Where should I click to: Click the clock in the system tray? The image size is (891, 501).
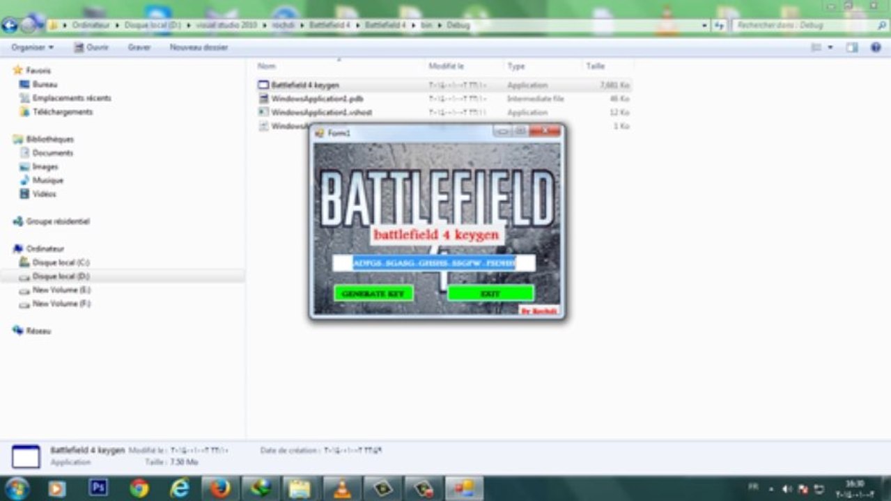pyautogui.click(x=854, y=488)
